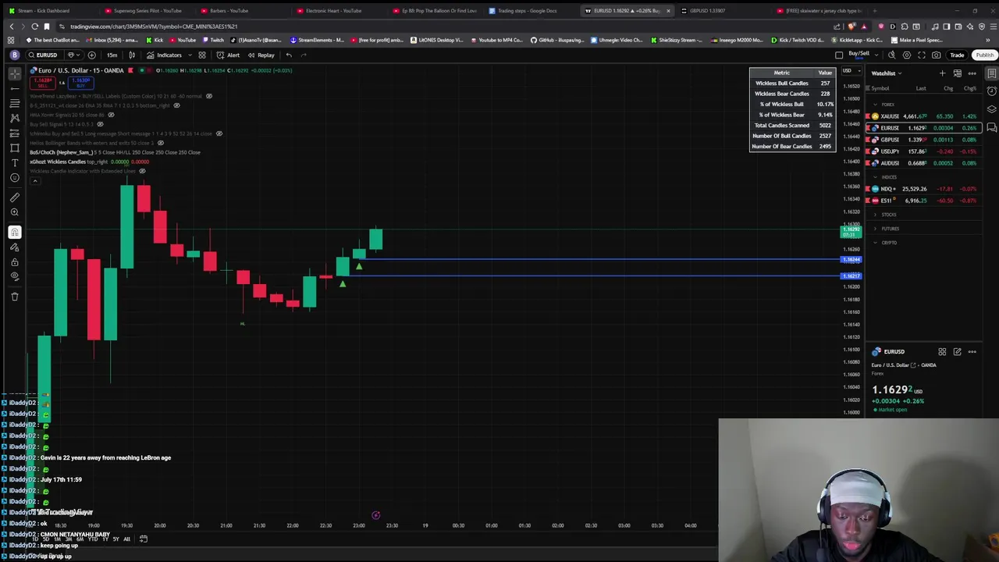The height and width of the screenshot is (562, 999).
Task: Collapse the indicator legend with chevron
Action: coord(34,181)
